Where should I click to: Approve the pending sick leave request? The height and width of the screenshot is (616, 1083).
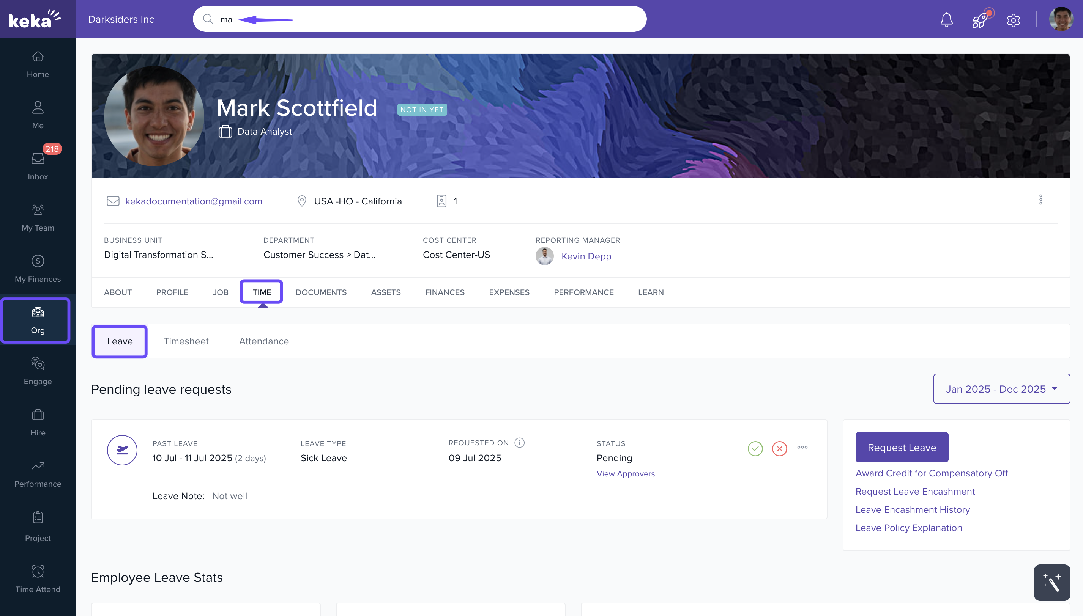(x=755, y=448)
